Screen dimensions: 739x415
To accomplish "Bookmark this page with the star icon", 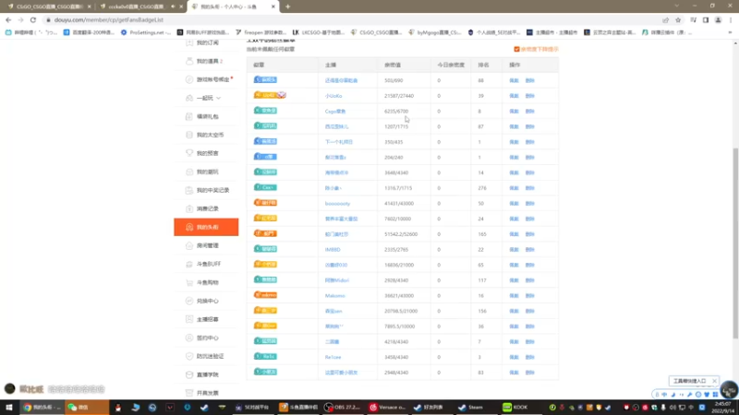I will (678, 19).
